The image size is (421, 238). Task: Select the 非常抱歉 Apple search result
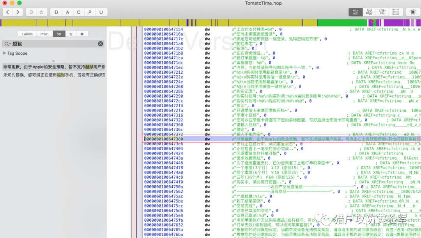(53, 67)
